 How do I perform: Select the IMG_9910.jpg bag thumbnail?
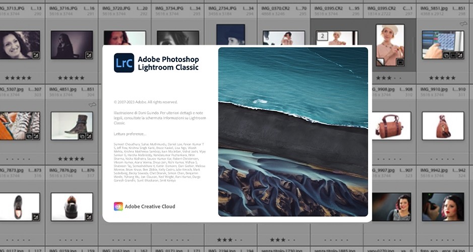click(443, 125)
